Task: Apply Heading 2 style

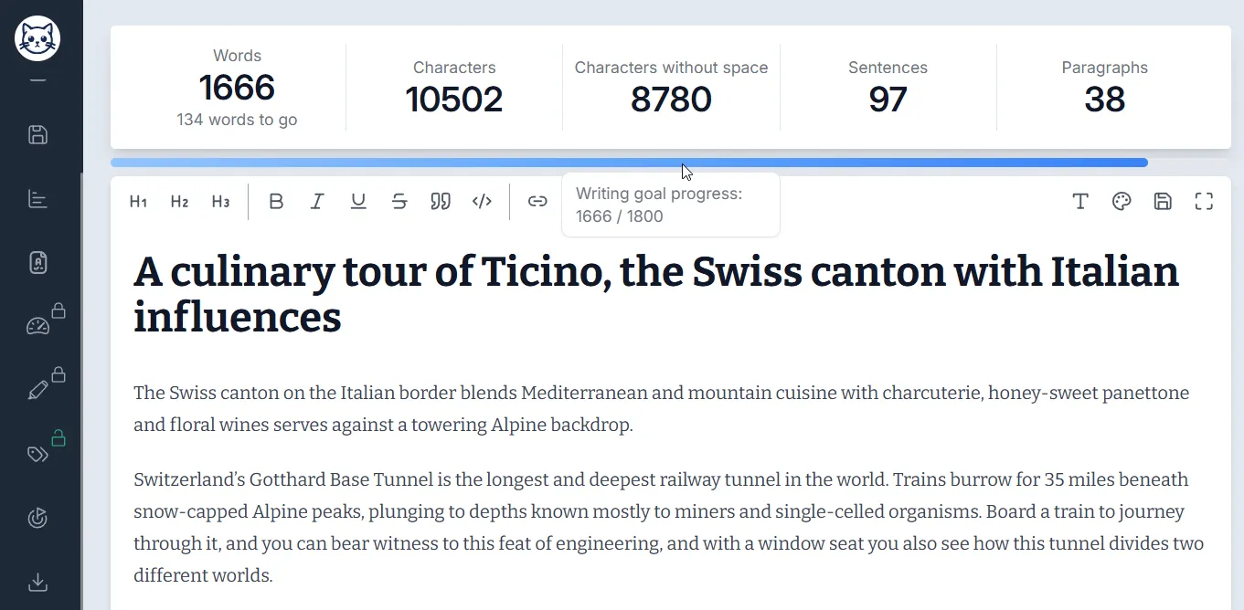Action: click(x=179, y=202)
